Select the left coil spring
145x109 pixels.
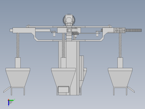[18, 45]
